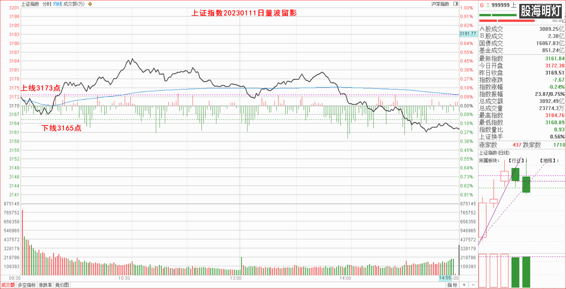Click the 最新指数 value 3161.84
The width and height of the screenshot is (566, 289).
point(555,59)
